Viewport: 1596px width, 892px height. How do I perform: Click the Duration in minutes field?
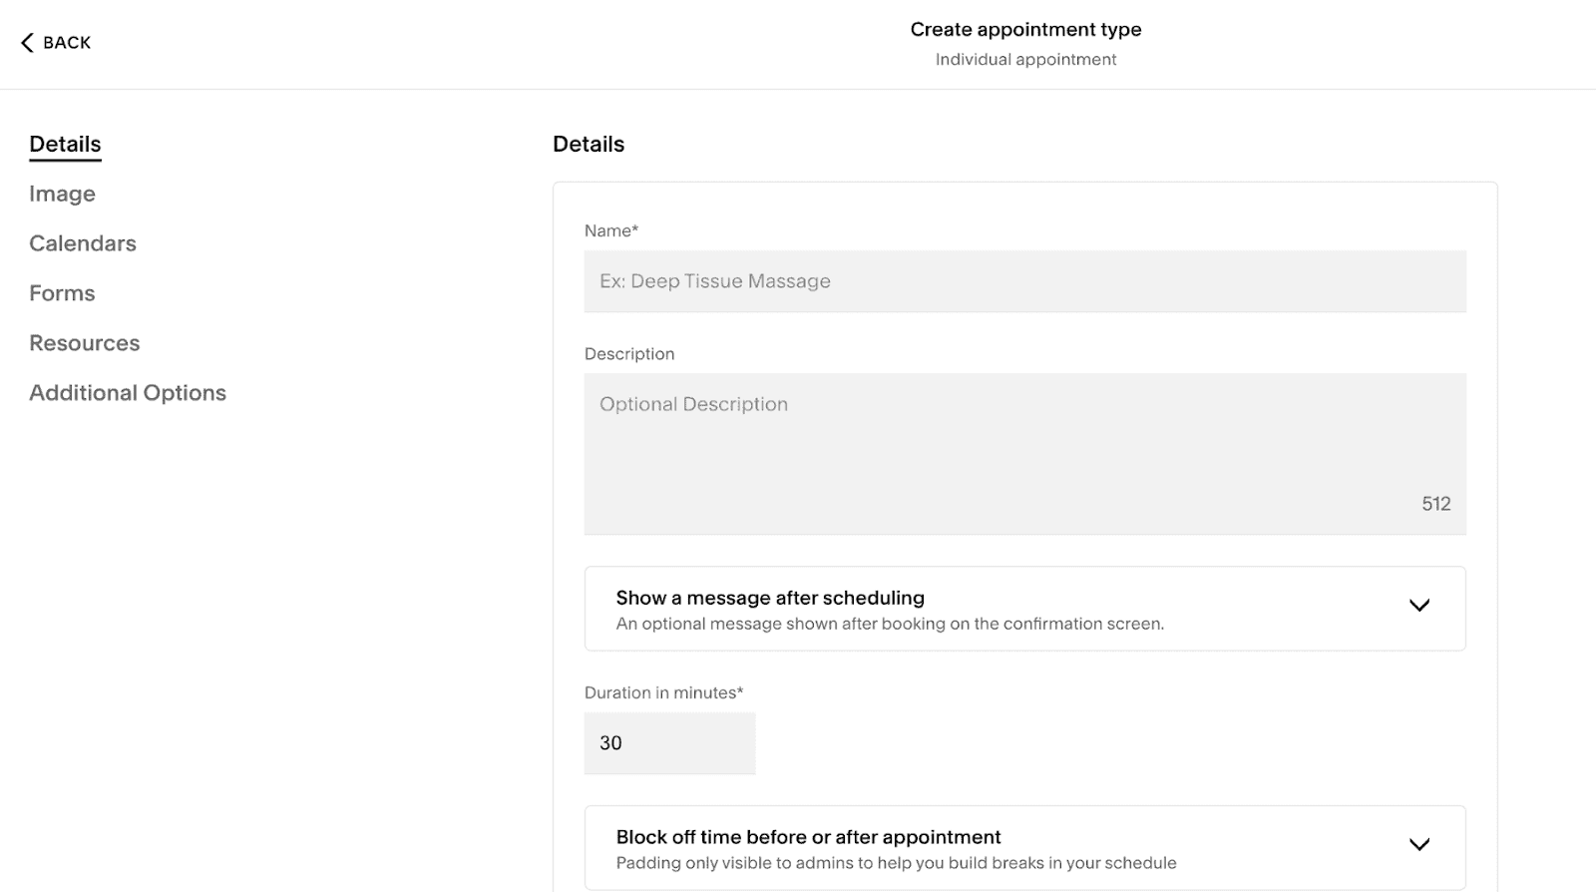click(x=669, y=742)
